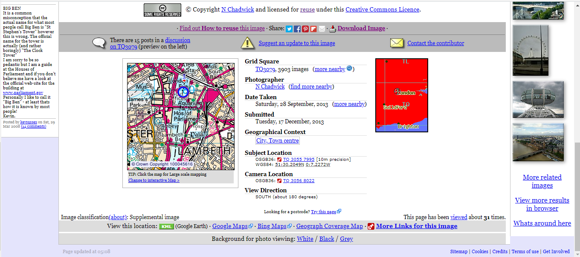Click the More related images link

(x=542, y=181)
